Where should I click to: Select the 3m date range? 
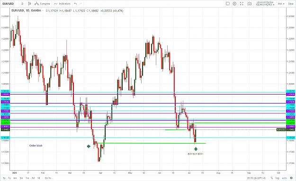pos(21,178)
